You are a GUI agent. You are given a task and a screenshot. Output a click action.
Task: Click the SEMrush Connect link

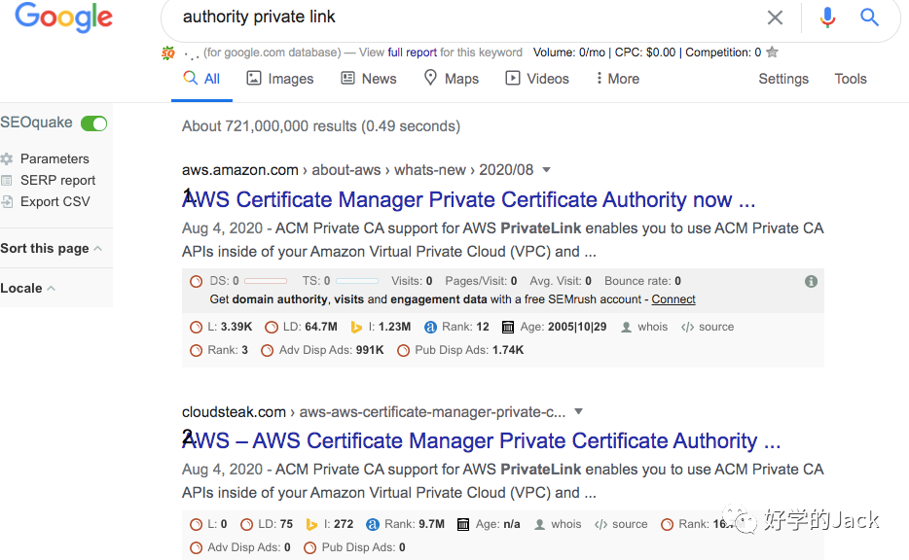tap(673, 299)
